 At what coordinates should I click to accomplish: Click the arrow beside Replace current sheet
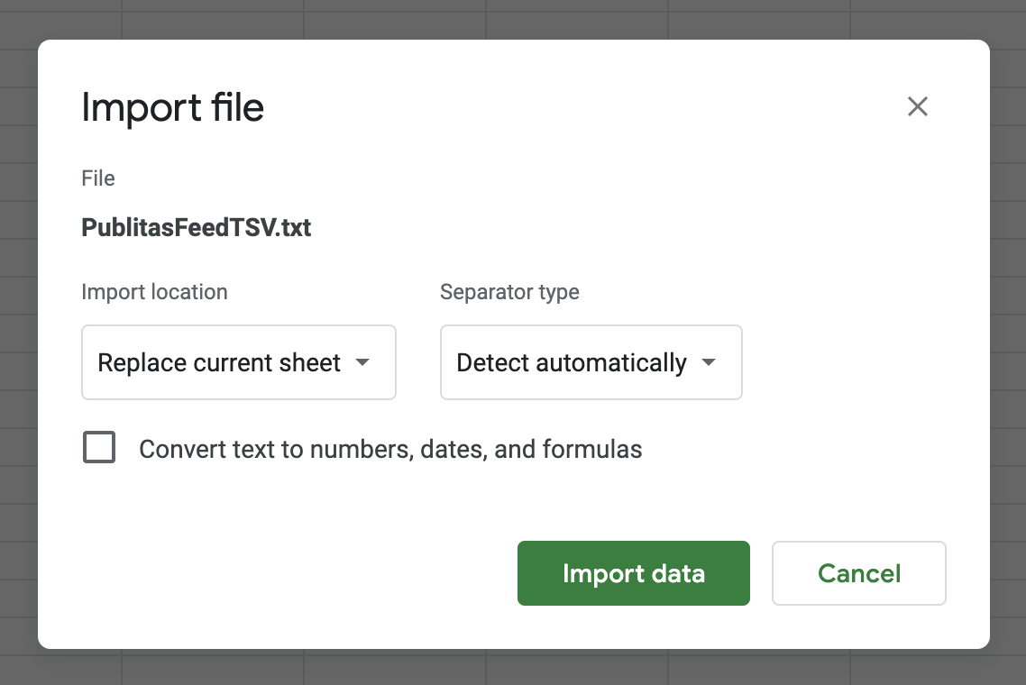coord(362,362)
